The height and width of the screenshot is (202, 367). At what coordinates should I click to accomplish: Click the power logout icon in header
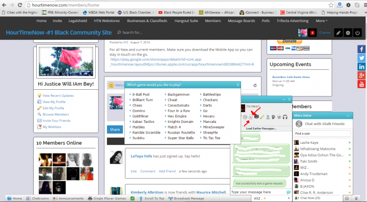pos(357,33)
